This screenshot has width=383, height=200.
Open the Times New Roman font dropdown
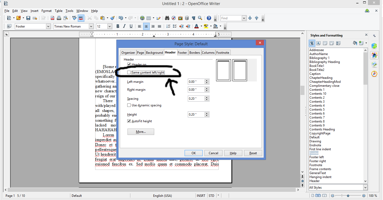click(91, 26)
